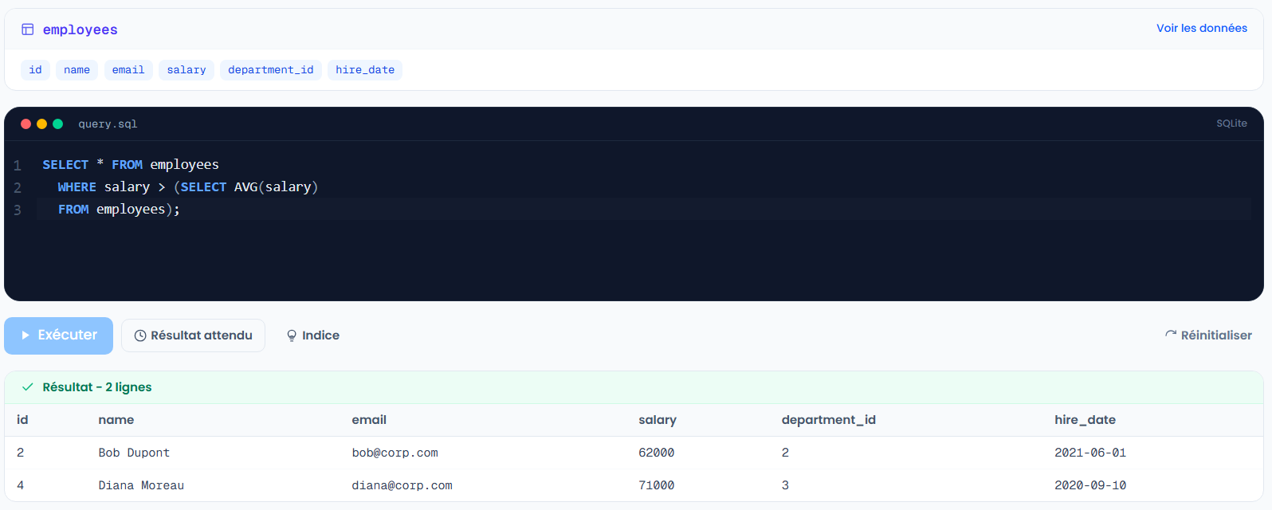
Task: Show the Résultat attendu panel
Action: pyautogui.click(x=193, y=335)
